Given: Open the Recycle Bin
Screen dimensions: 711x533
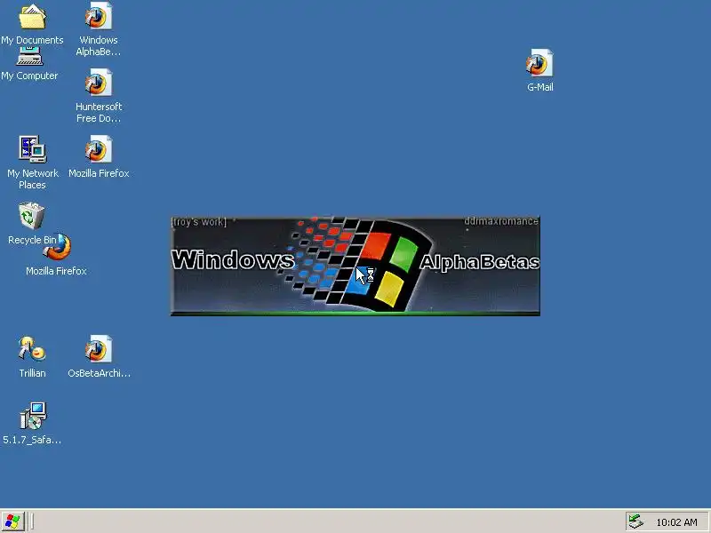Looking at the screenshot, I should [x=32, y=216].
